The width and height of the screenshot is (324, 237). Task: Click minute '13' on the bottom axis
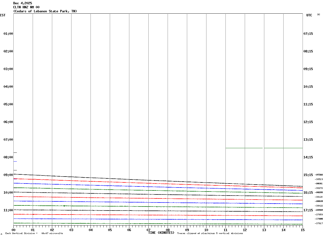click(264, 230)
